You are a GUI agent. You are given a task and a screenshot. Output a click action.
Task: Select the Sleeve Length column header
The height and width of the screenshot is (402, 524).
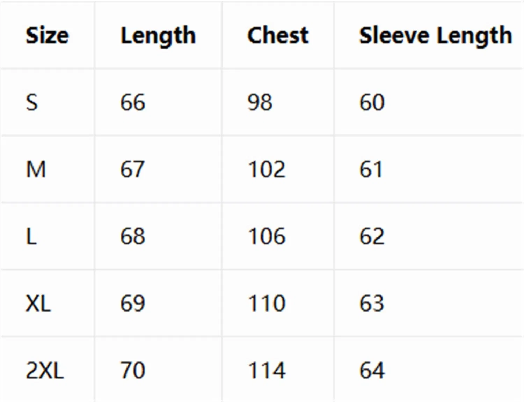coord(435,36)
